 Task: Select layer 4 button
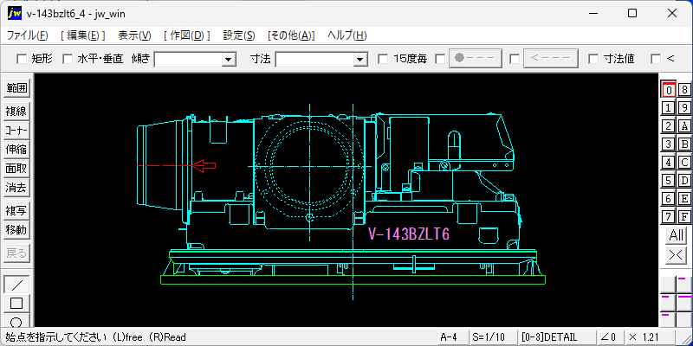click(x=669, y=163)
